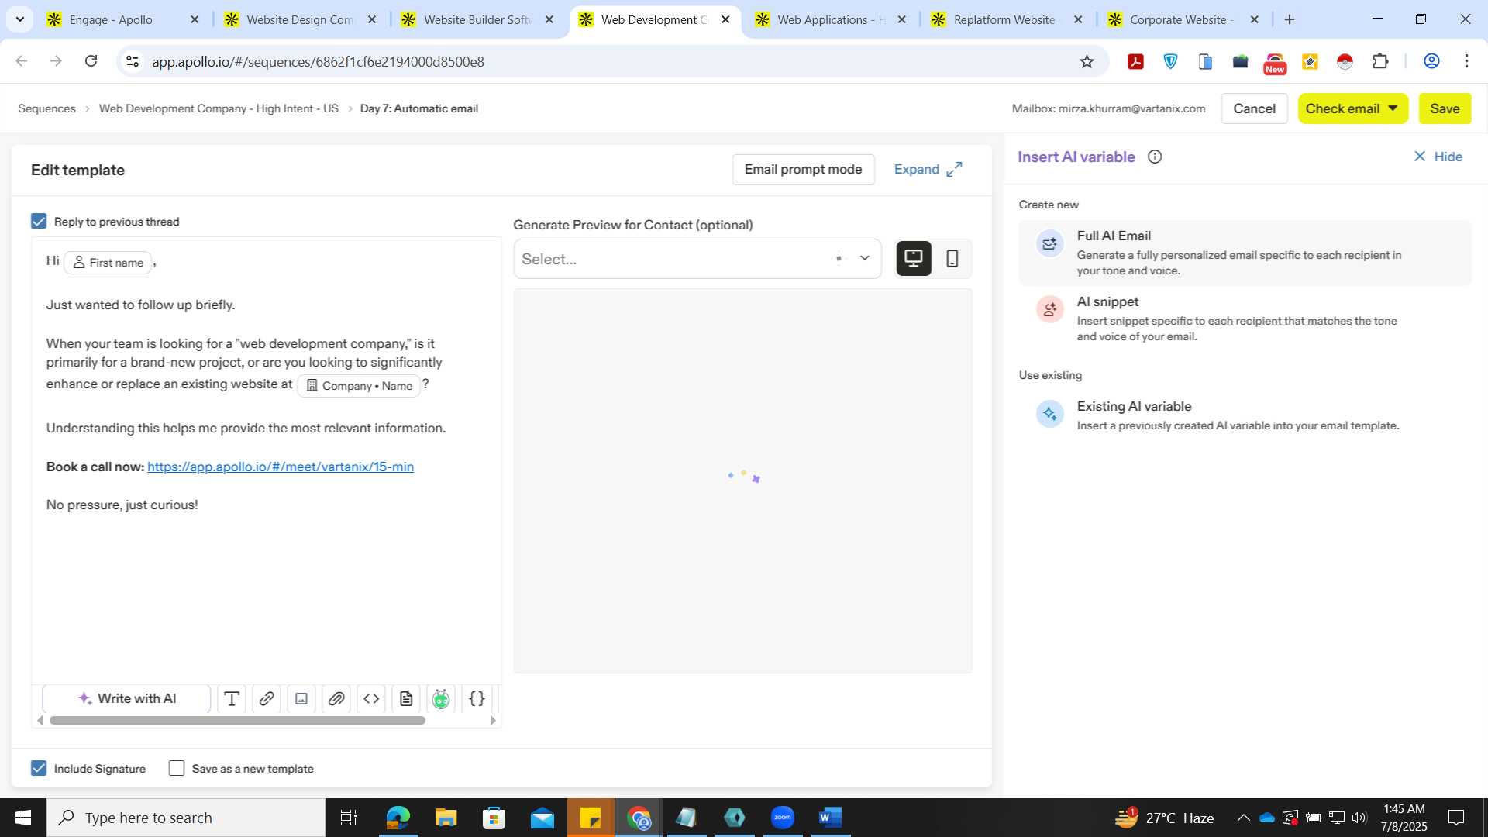Switch preview to desktop view
The image size is (1488, 837).
(914, 259)
